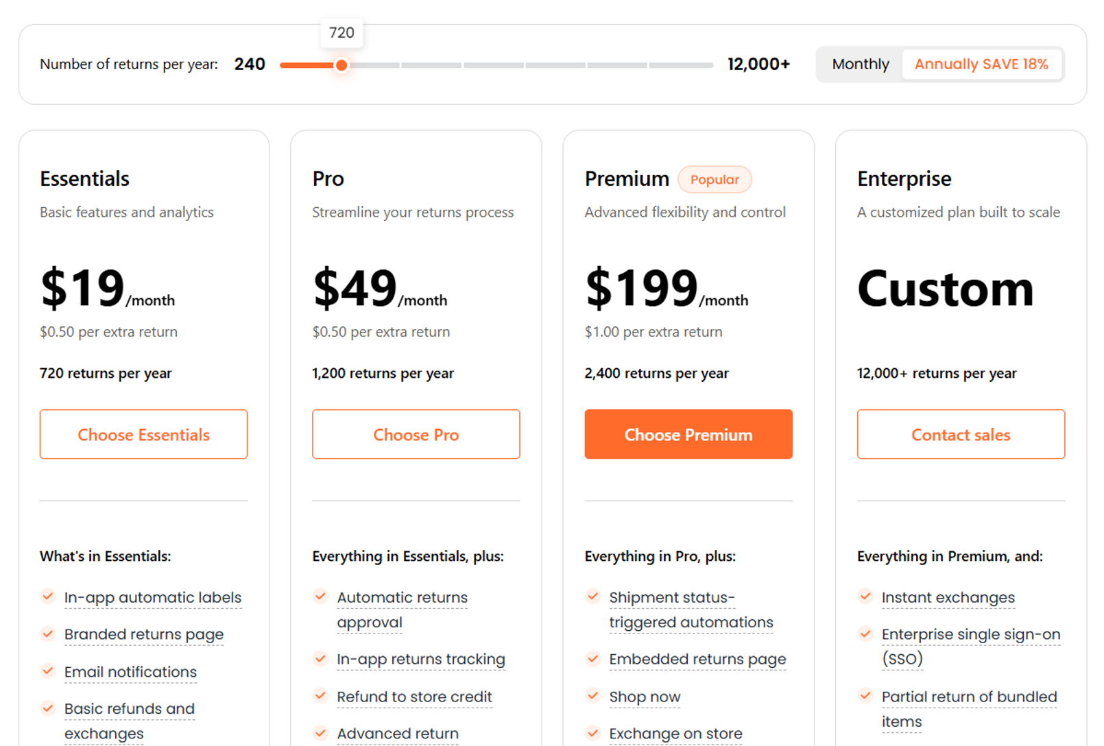
Task: Open the Shop now feature link
Action: pos(645,696)
